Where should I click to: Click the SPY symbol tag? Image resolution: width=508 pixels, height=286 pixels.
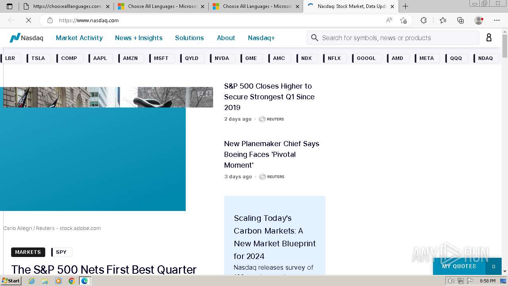point(62,252)
